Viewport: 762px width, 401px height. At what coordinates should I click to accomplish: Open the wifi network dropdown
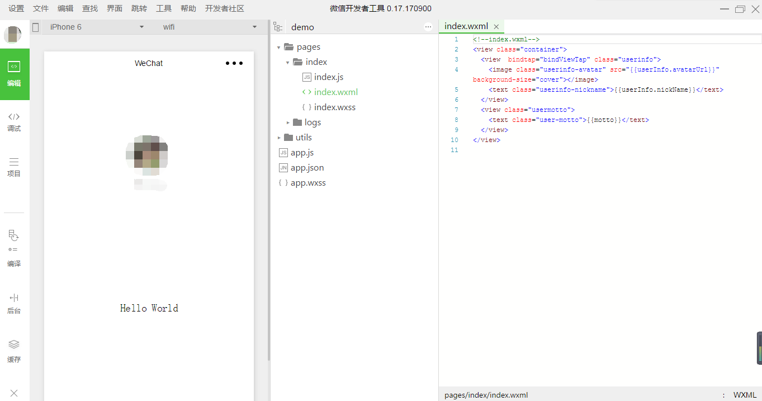(209, 27)
